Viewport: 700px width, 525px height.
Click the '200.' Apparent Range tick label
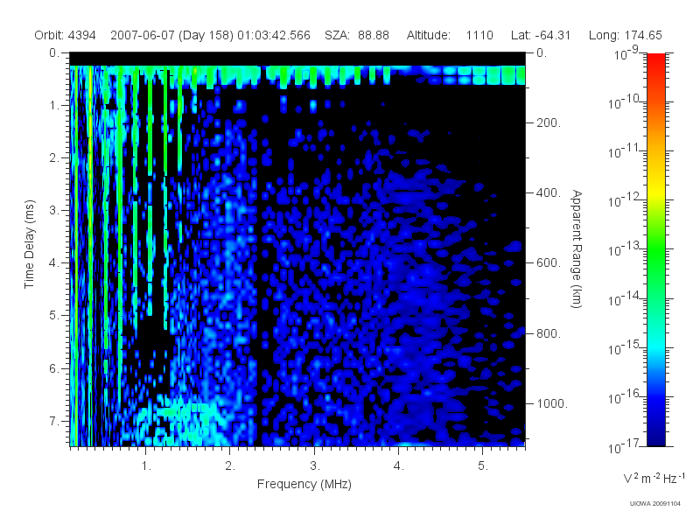[549, 122]
